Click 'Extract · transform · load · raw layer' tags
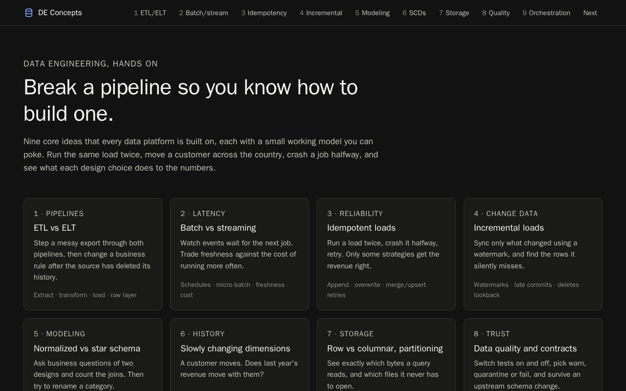The image size is (626, 391). coord(85,295)
